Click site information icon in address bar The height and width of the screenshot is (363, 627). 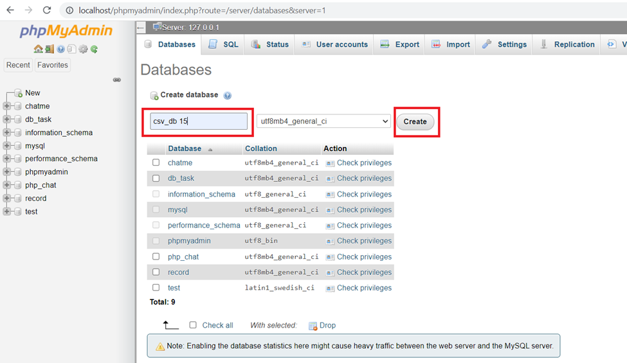[x=69, y=10]
